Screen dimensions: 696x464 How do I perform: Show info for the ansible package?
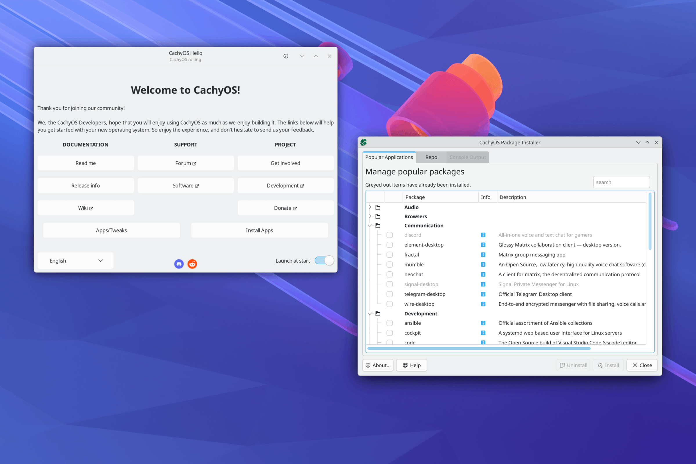(x=483, y=323)
